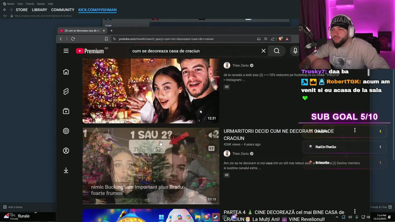Click the browser address bar URL
Image resolution: width=395 pixels, height=222 pixels.
[x=166, y=39]
